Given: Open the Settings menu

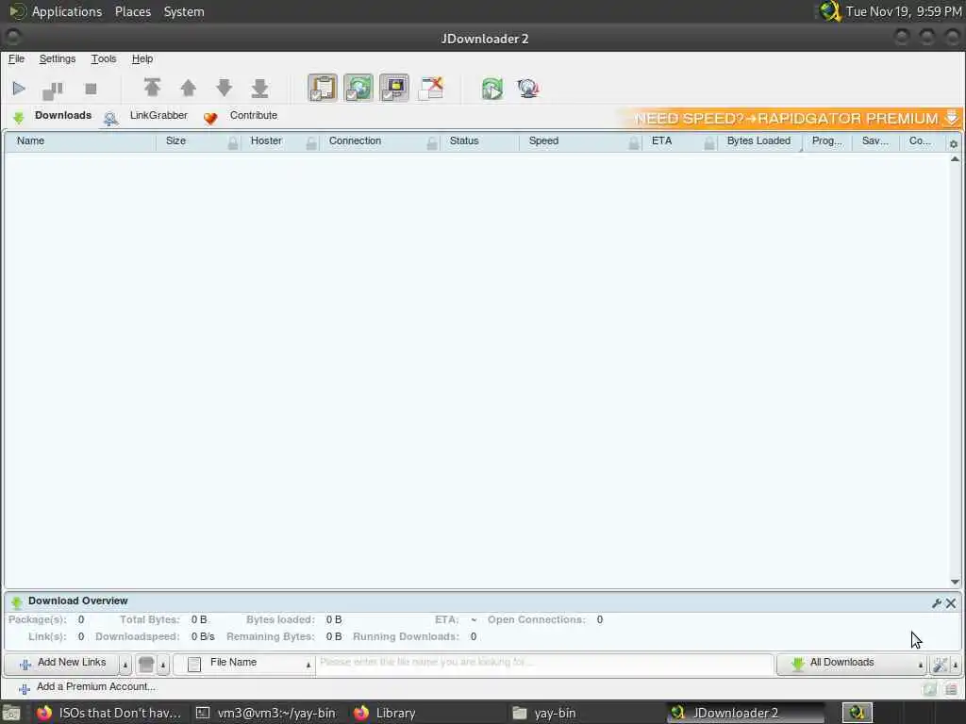Looking at the screenshot, I should click(58, 59).
